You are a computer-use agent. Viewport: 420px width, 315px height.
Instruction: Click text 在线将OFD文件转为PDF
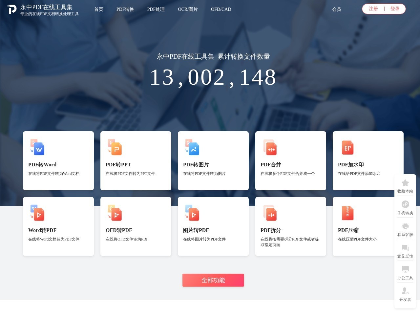[x=127, y=239]
